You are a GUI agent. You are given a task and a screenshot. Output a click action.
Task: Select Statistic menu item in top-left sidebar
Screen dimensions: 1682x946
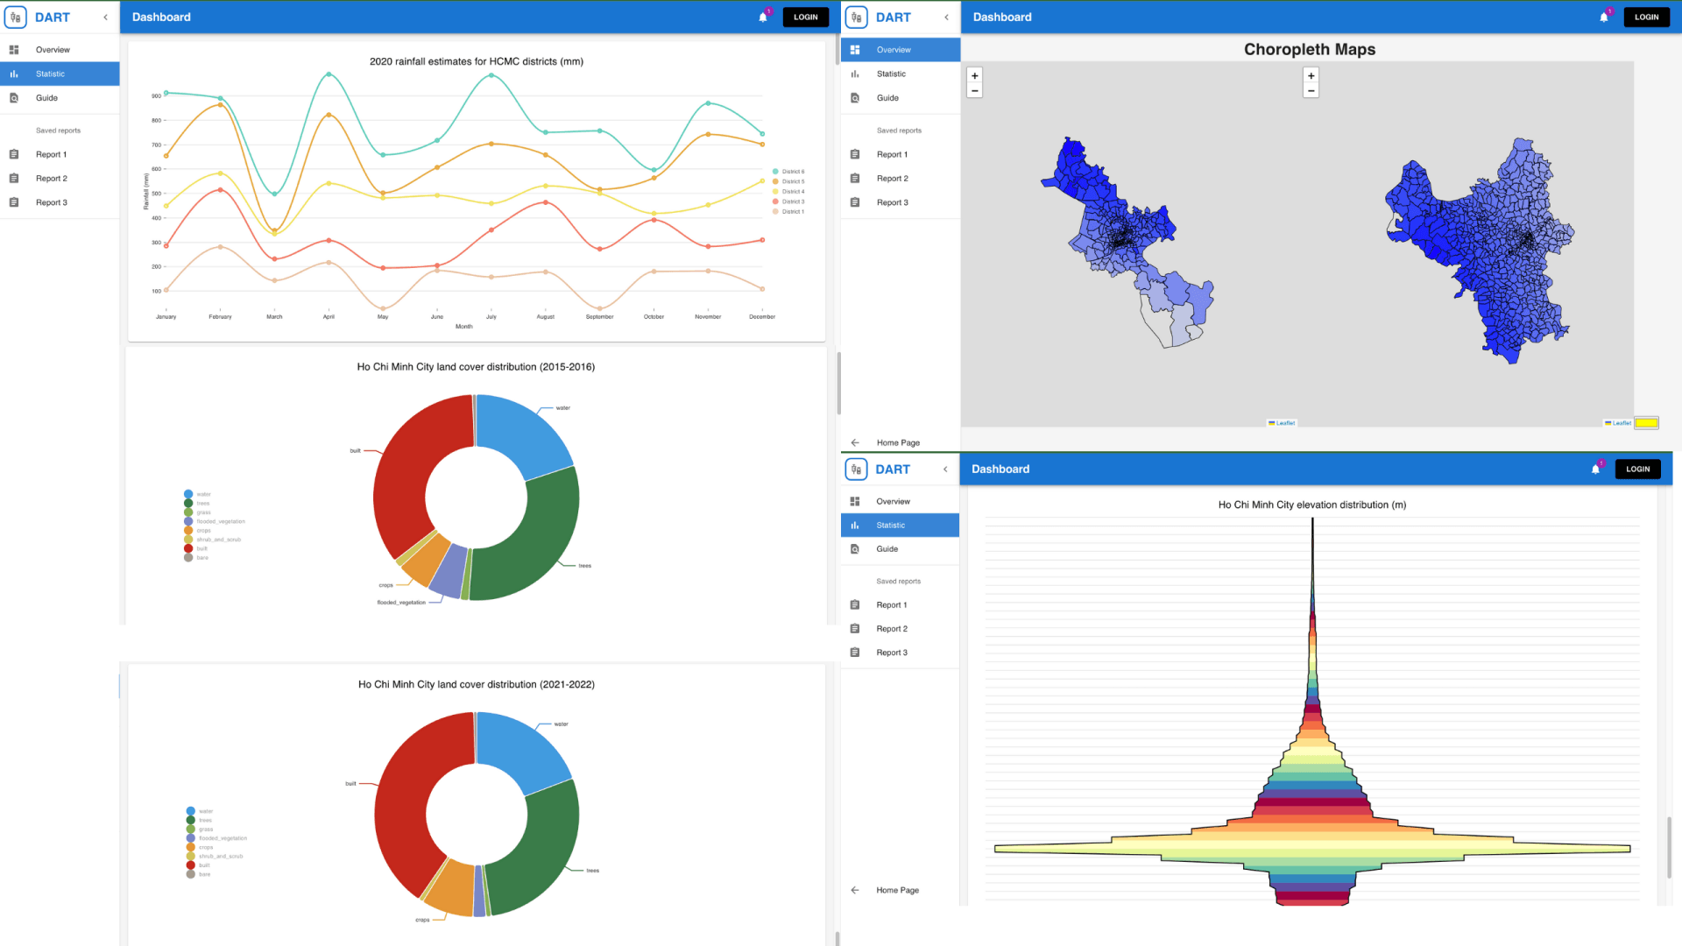point(60,74)
